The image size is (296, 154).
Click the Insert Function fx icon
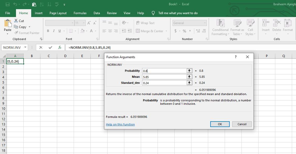[60, 47]
